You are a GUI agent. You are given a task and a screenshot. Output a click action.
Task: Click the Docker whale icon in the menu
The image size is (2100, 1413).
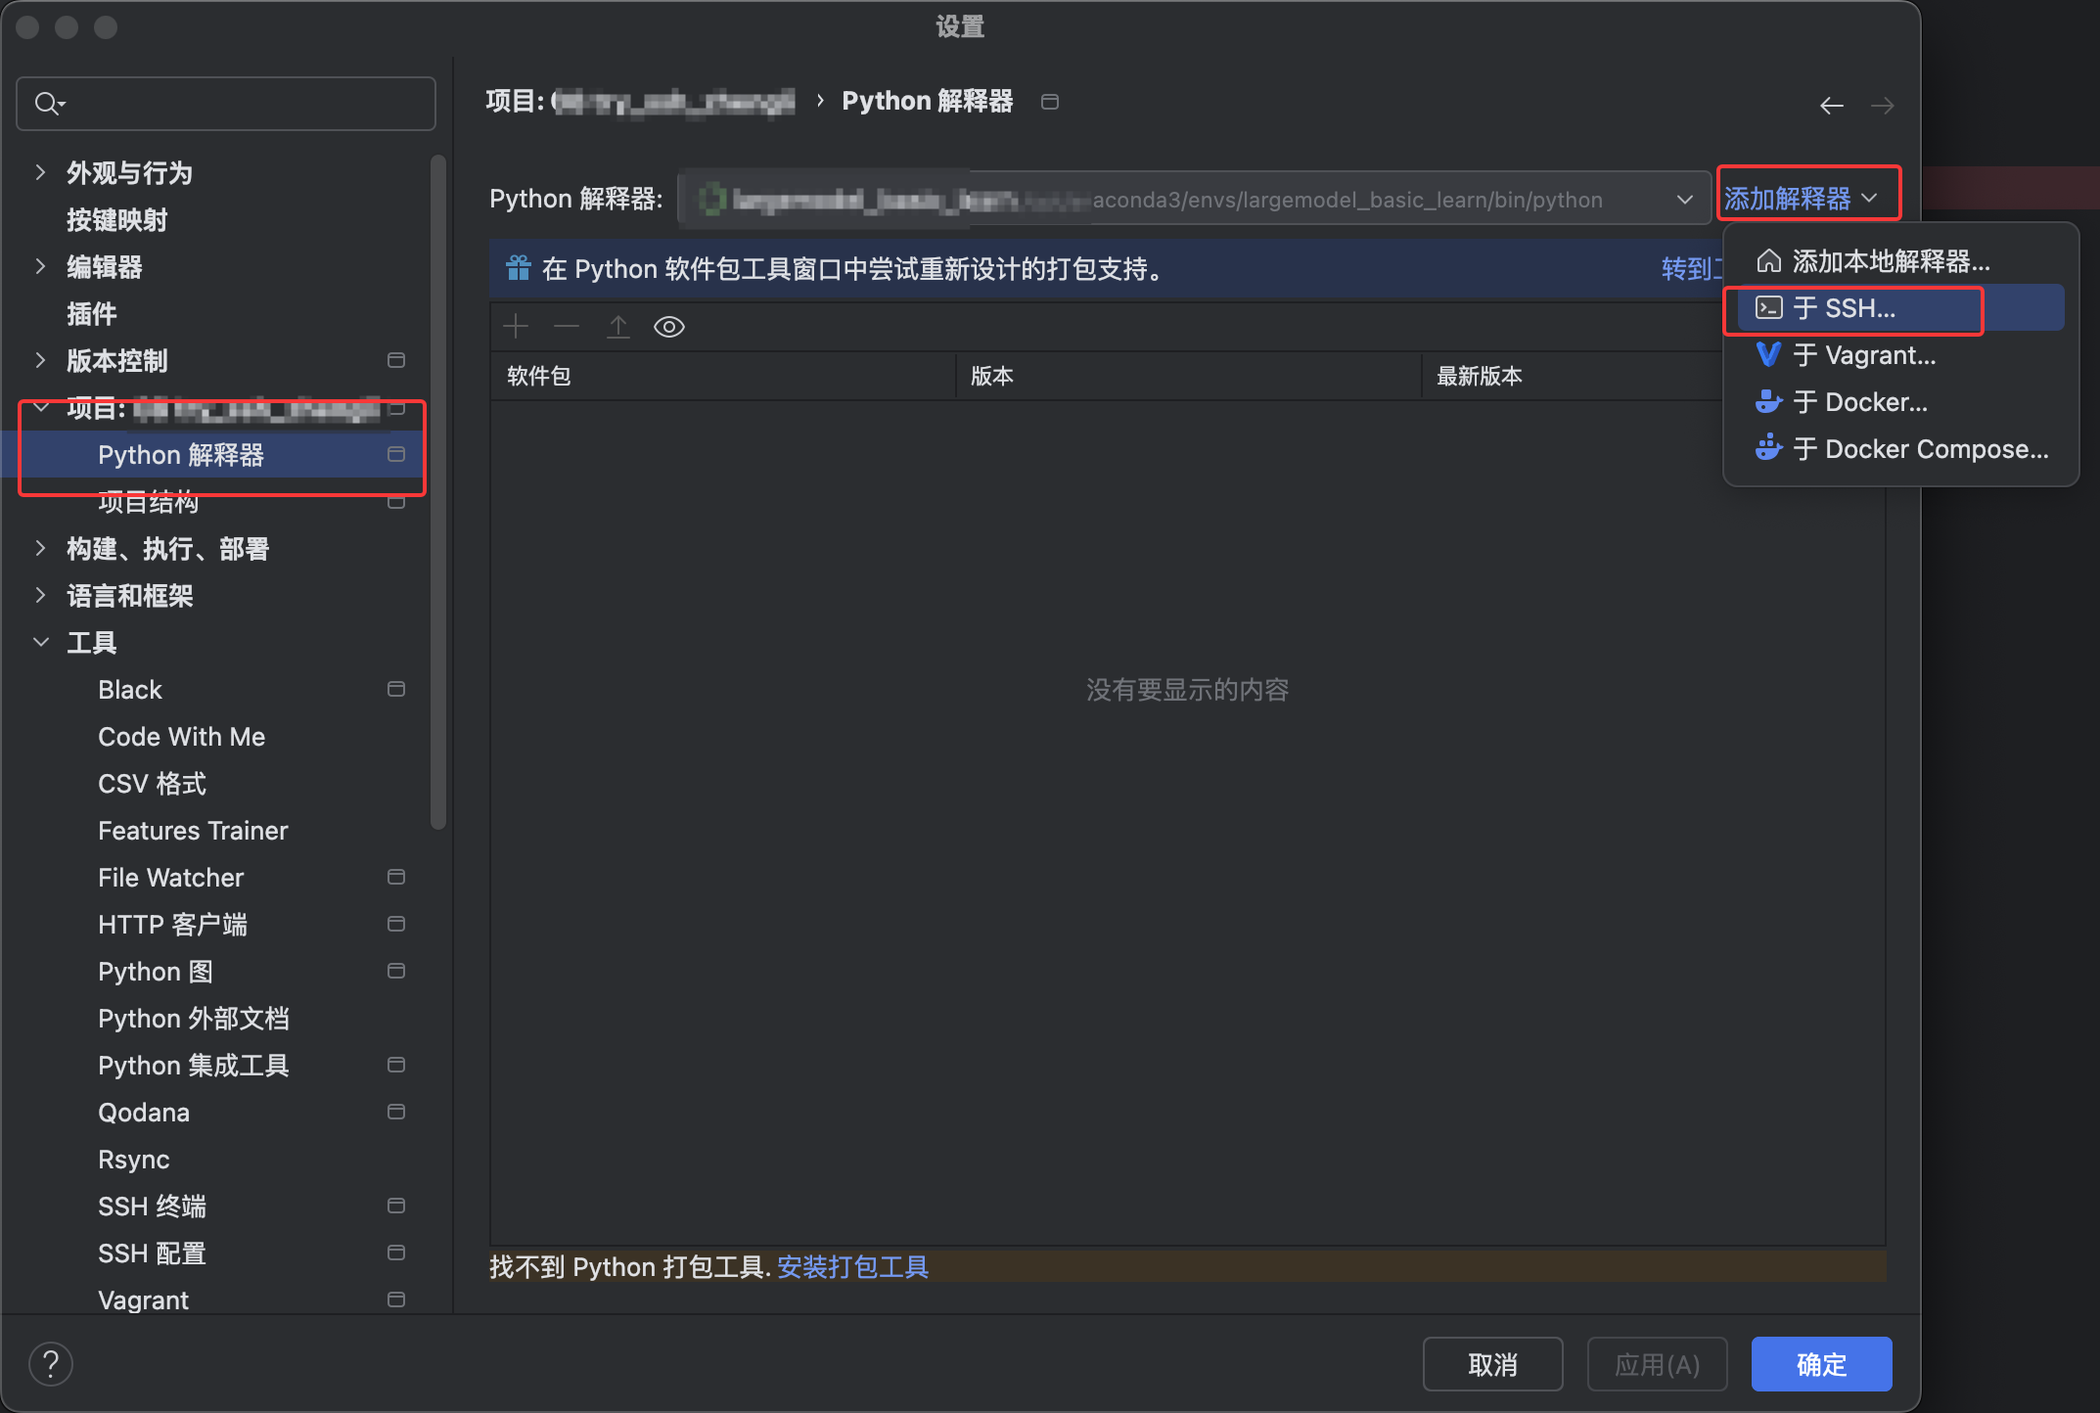click(x=1767, y=401)
